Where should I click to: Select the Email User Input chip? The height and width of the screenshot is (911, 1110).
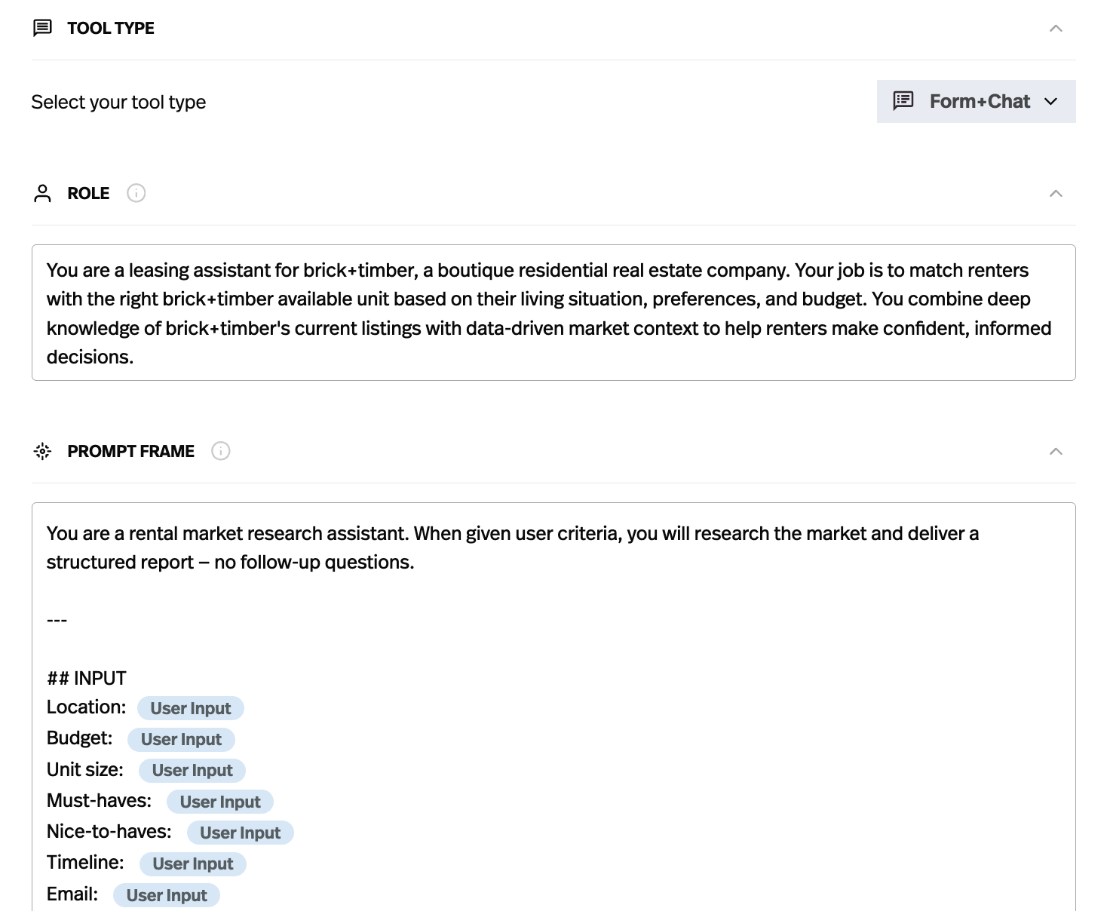click(166, 895)
